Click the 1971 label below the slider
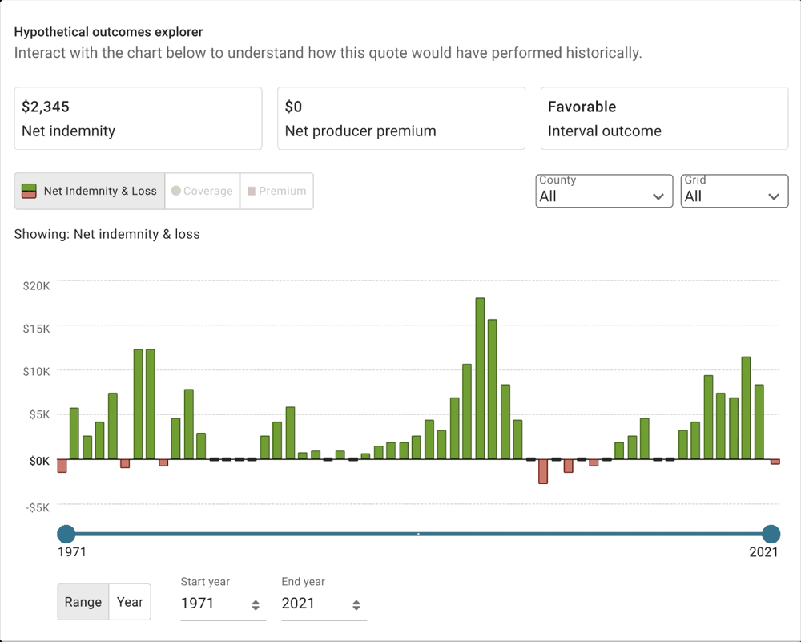This screenshot has height=642, width=801. [x=72, y=552]
